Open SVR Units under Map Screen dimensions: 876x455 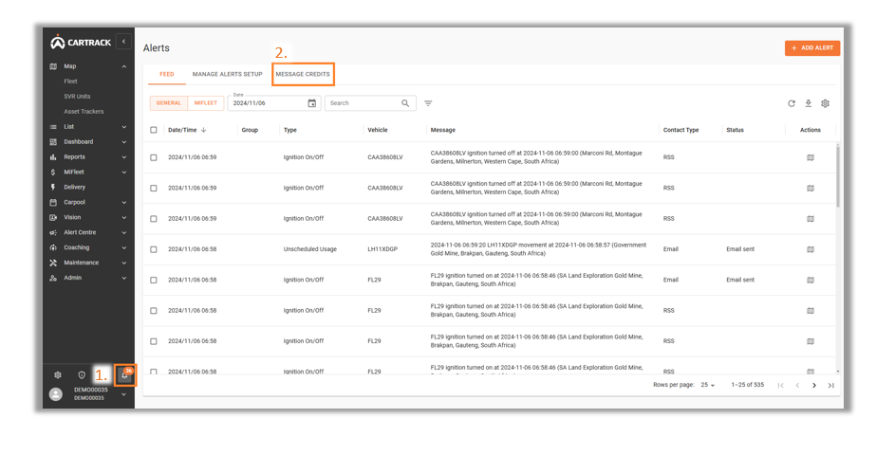[77, 97]
